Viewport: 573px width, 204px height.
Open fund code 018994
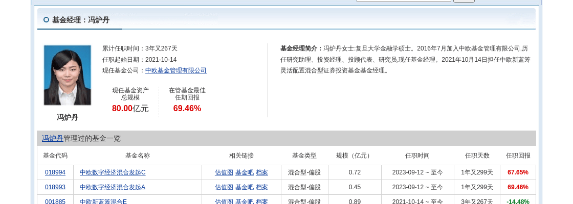55,172
